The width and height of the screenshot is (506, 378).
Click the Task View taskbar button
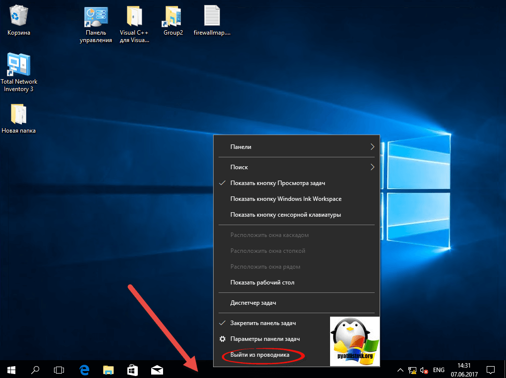[59, 370]
